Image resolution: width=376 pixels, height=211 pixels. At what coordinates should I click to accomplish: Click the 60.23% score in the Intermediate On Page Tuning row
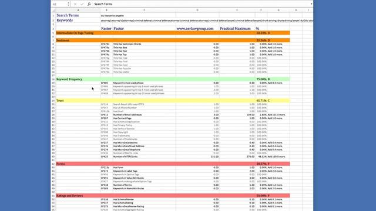point(261,33)
